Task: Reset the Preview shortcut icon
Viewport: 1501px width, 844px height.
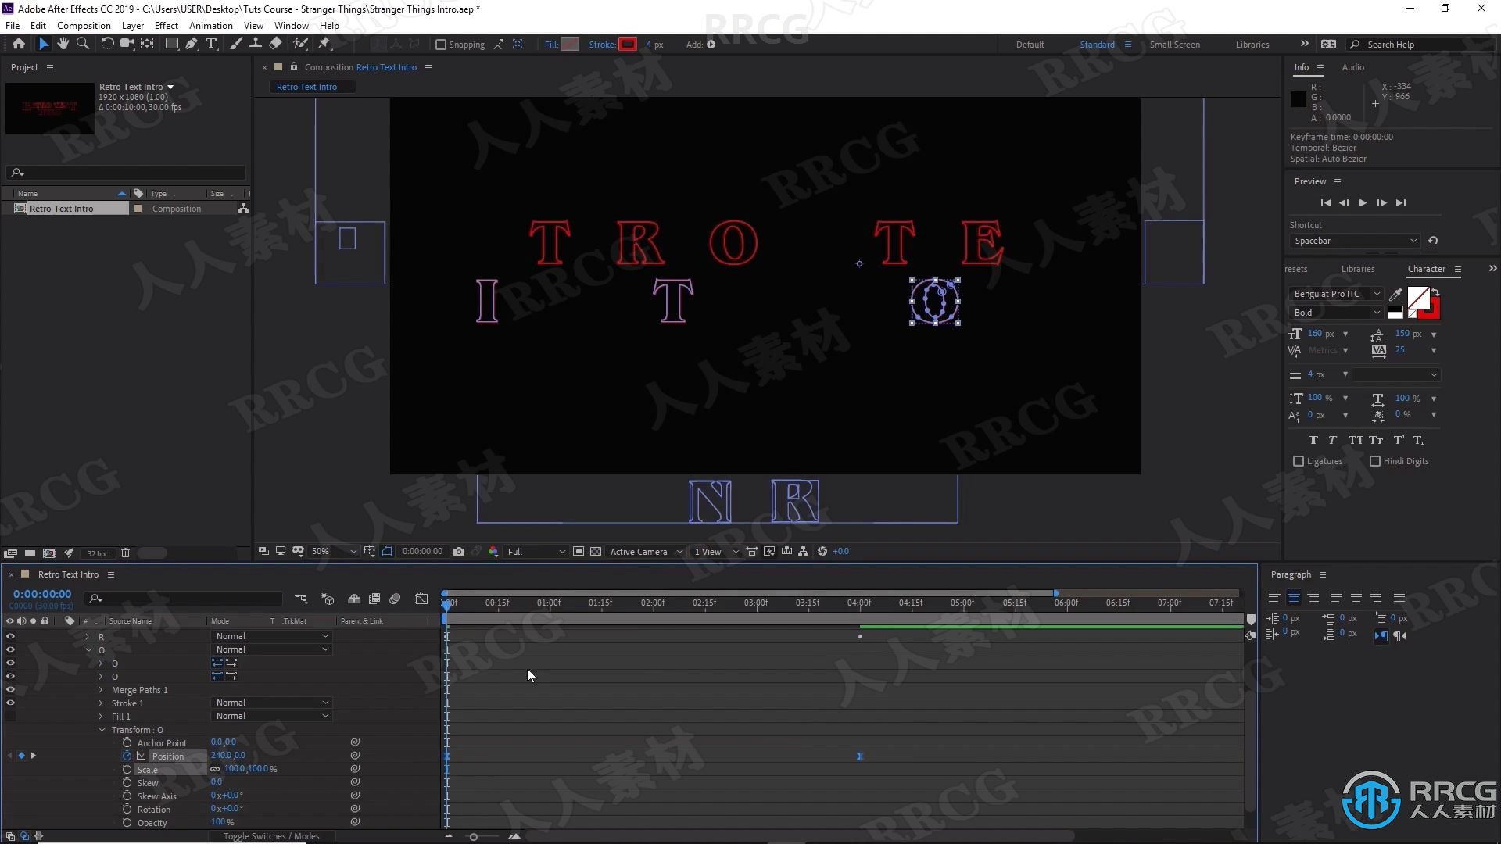Action: pyautogui.click(x=1433, y=241)
